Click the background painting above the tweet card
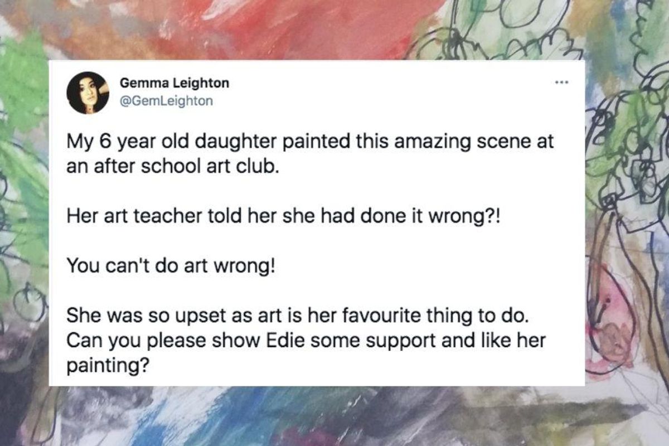Image resolution: width=669 pixels, height=446 pixels. (x=334, y=28)
